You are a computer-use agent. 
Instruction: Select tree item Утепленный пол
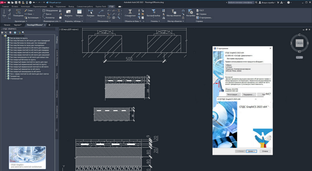(16, 79)
